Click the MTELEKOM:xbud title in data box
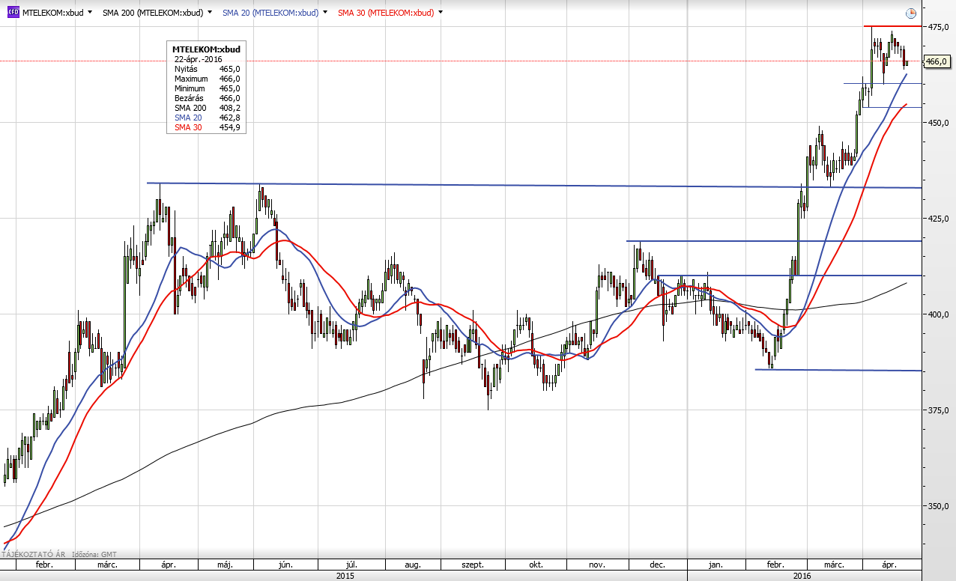This screenshot has height=581, width=956. click(x=206, y=49)
